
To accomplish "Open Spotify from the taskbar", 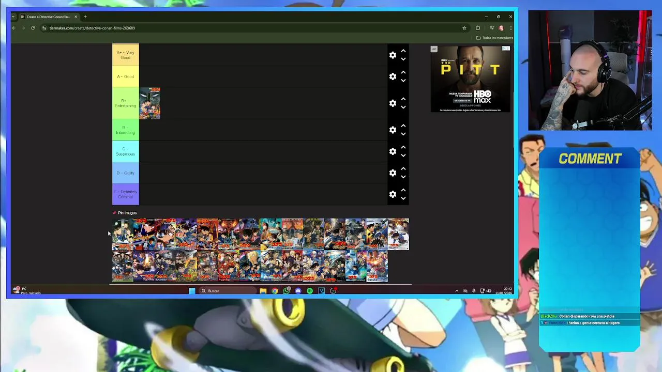I will point(310,291).
